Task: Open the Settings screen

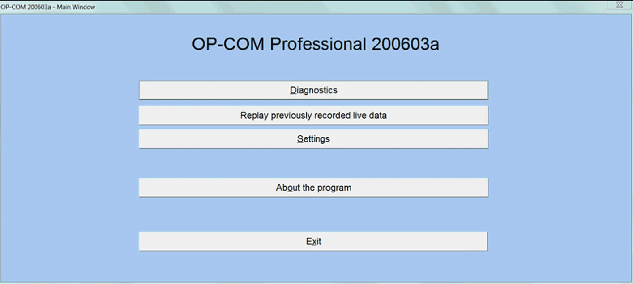Action: pos(313,139)
